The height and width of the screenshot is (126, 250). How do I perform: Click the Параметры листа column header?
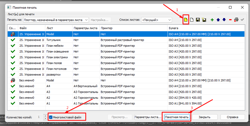tap(86, 28)
